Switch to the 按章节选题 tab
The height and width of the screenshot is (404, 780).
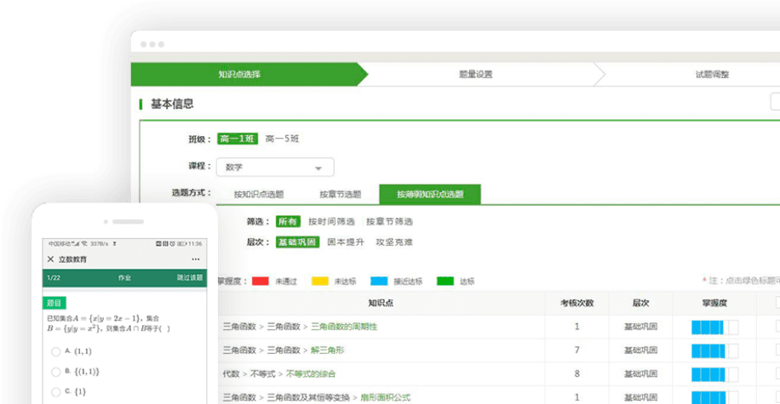(340, 194)
